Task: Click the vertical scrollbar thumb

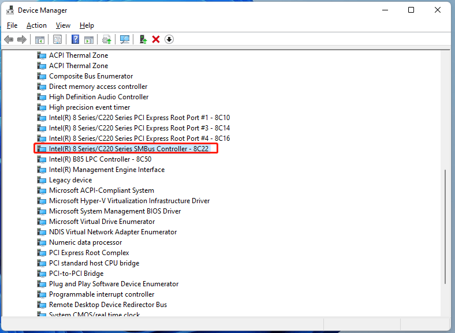Action: tap(445, 227)
